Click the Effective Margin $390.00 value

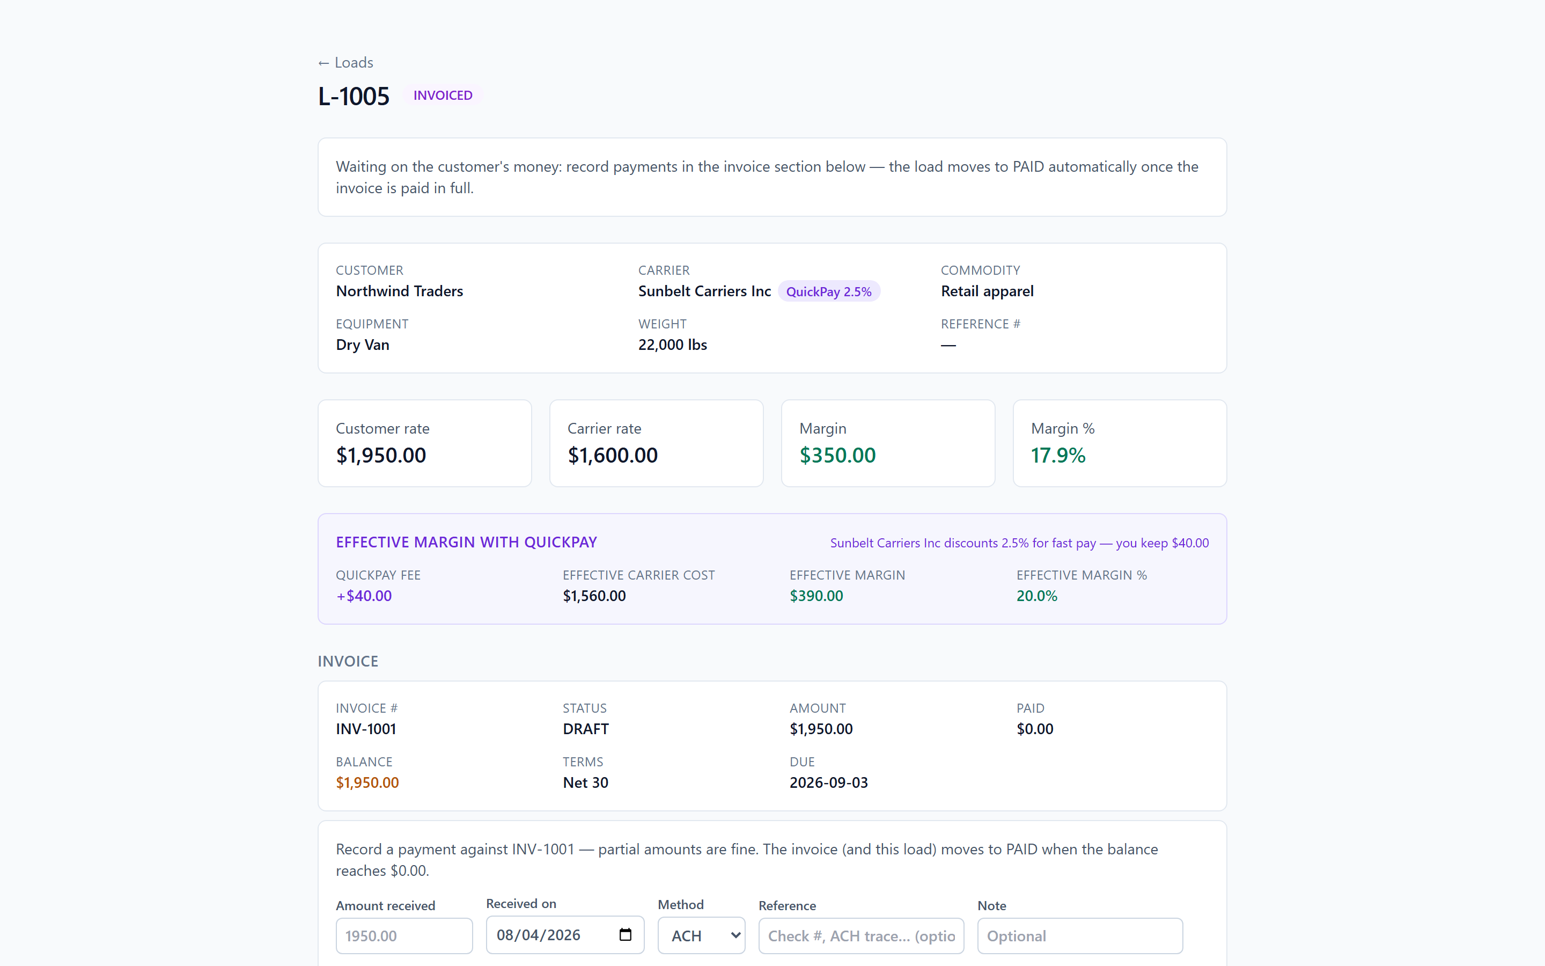point(816,596)
